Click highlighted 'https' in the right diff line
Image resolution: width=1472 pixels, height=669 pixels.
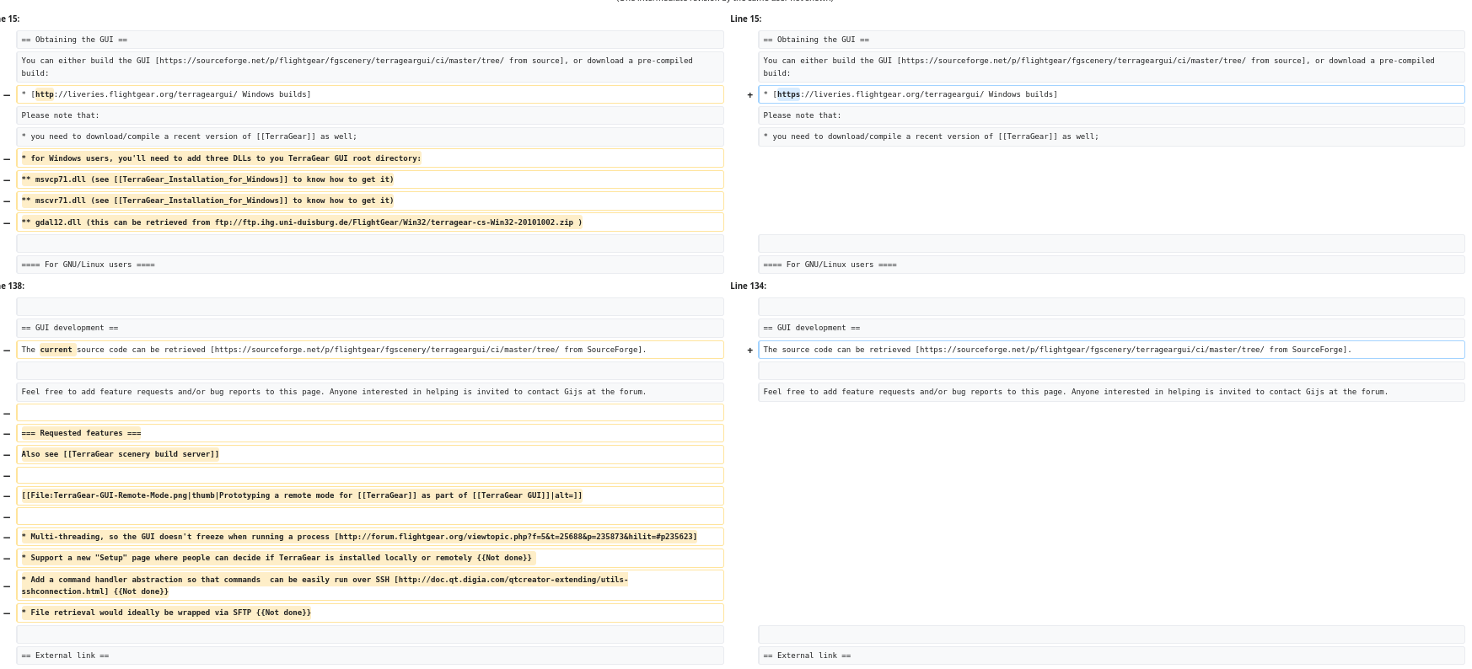click(788, 94)
